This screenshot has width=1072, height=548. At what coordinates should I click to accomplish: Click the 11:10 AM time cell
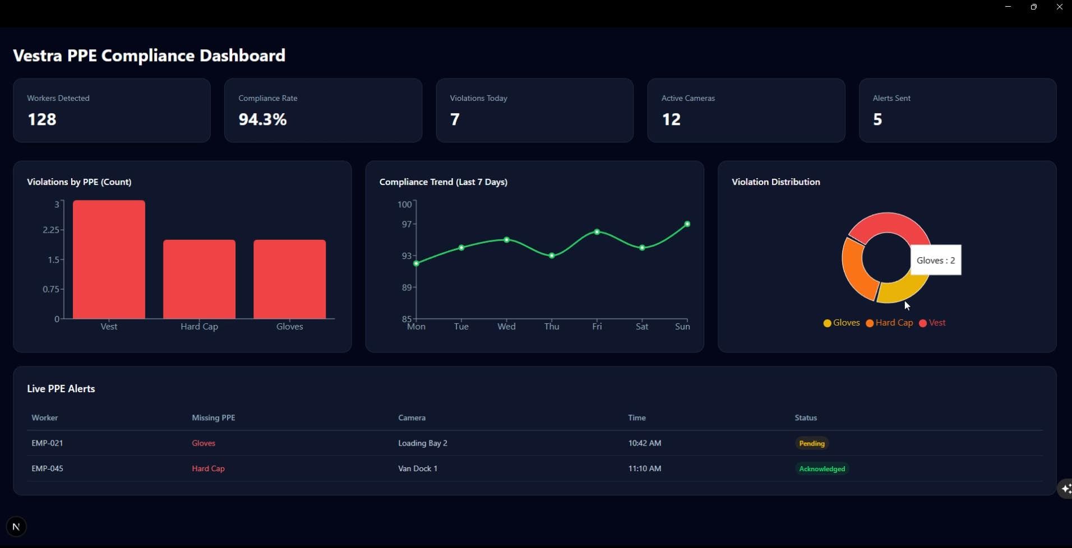coord(645,468)
